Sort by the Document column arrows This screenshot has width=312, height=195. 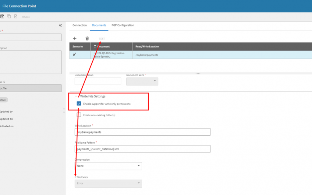(95, 47)
